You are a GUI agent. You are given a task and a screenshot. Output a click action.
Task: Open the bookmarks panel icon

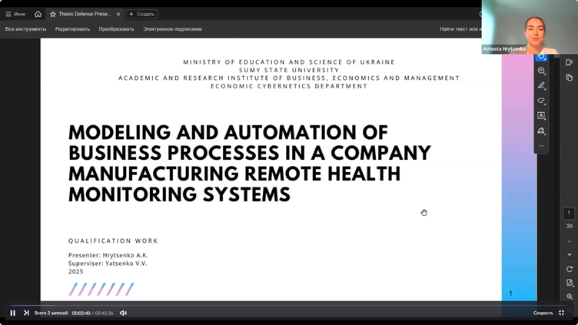coord(569,62)
